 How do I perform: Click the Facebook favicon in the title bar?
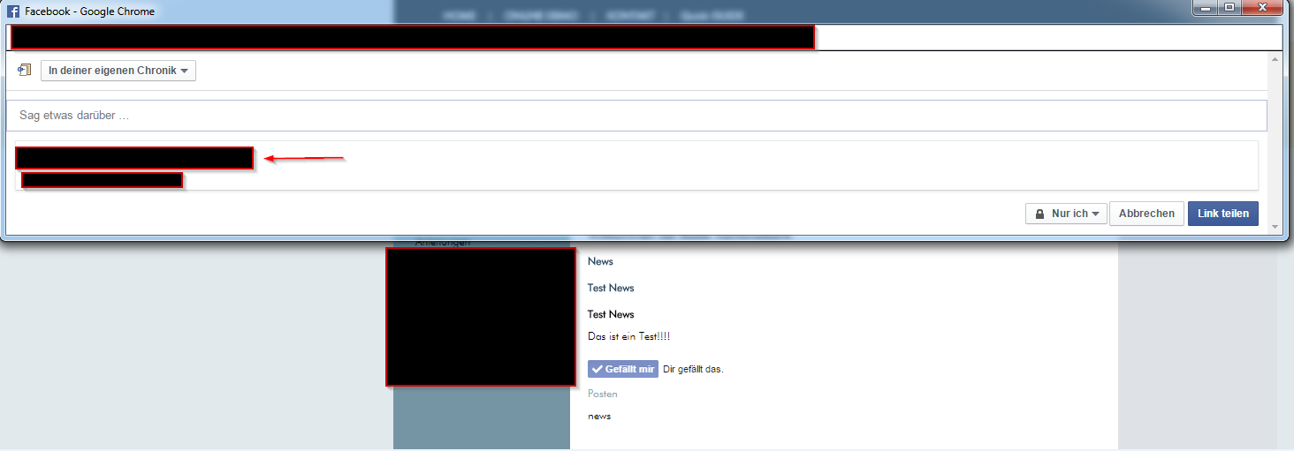pos(13,11)
